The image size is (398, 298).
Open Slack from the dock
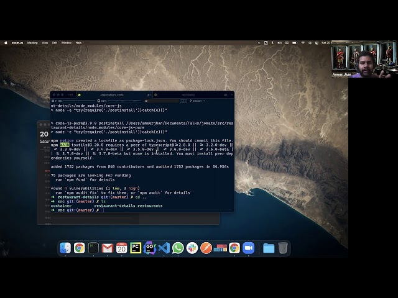tap(192, 248)
